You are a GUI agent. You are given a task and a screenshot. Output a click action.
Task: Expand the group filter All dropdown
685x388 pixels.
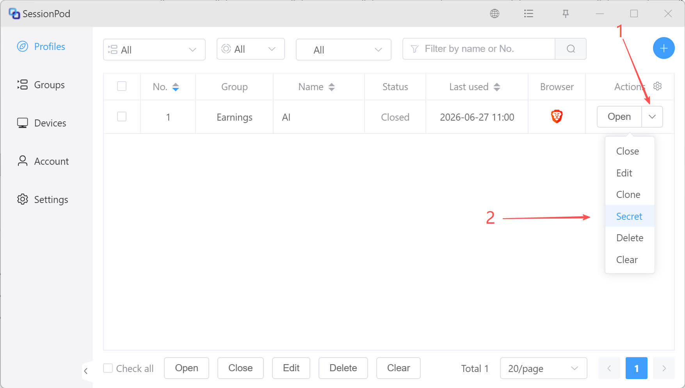coord(154,50)
